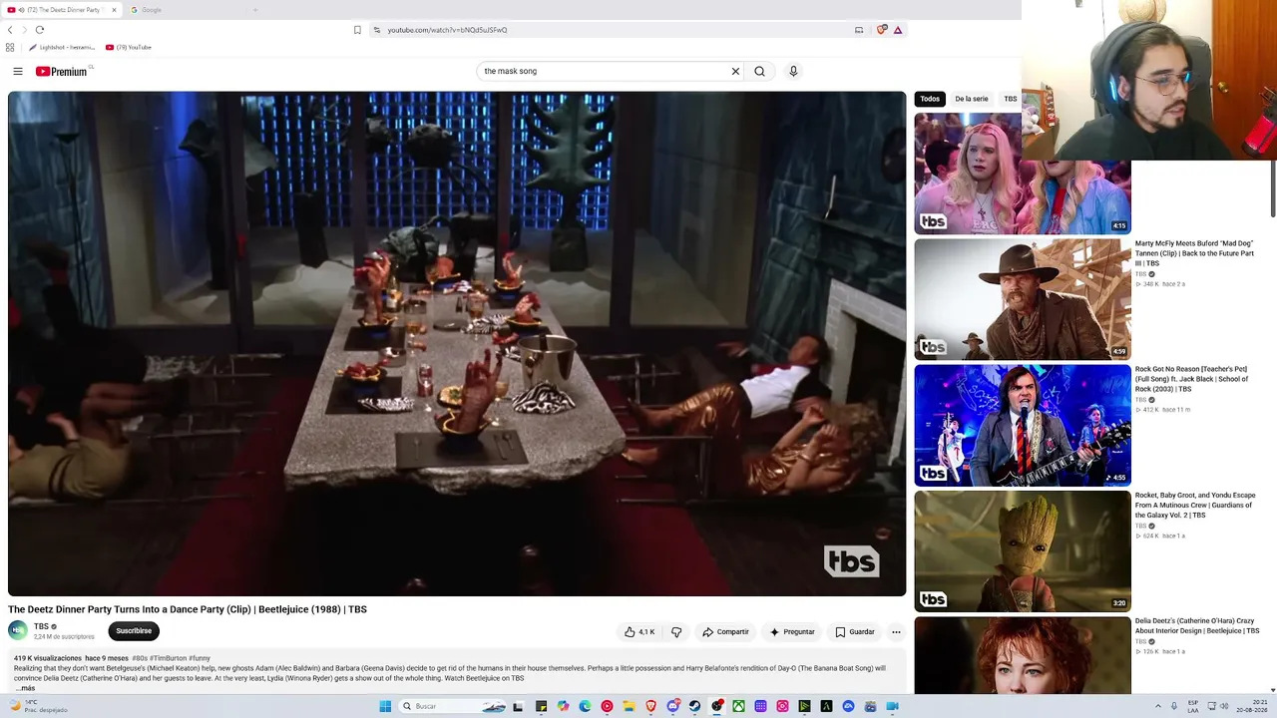Expand description with ...más
Image resolution: width=1277 pixels, height=718 pixels.
click(25, 688)
